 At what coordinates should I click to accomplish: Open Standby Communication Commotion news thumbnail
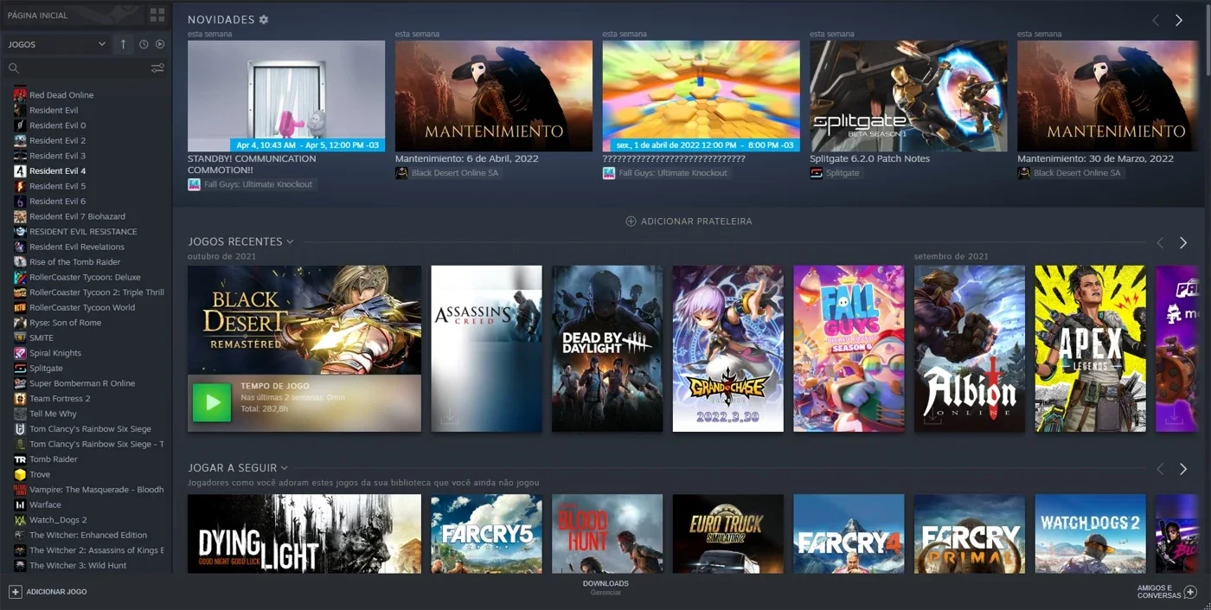(x=286, y=96)
